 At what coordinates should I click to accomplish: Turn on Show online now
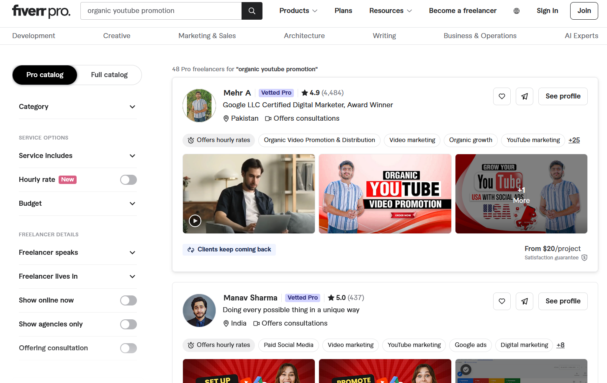tap(128, 300)
